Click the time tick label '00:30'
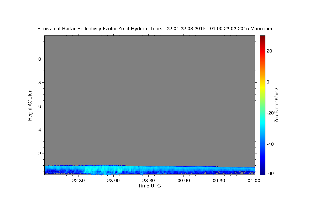Viewport: 315px width, 210px height. (x=219, y=181)
